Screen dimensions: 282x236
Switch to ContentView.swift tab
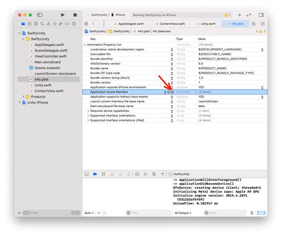(171, 24)
